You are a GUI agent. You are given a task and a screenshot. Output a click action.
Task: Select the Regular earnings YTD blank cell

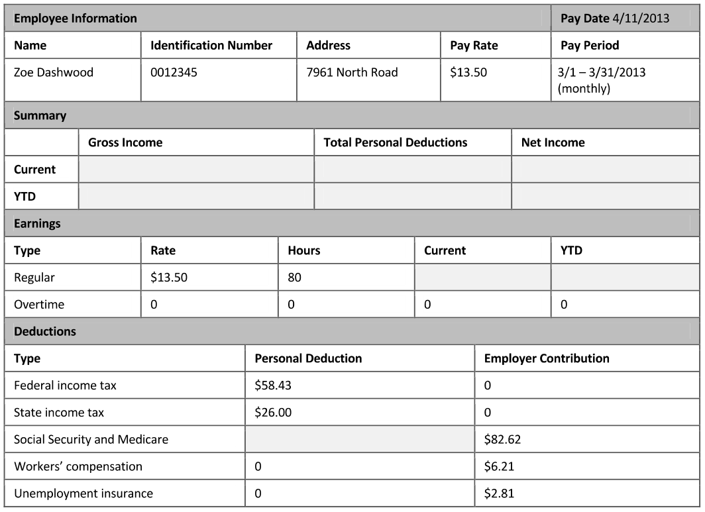[625, 278]
